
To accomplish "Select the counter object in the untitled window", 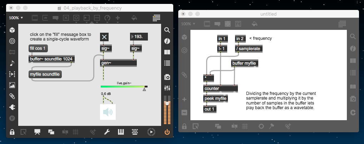I will pyautogui.click(x=220, y=89).
